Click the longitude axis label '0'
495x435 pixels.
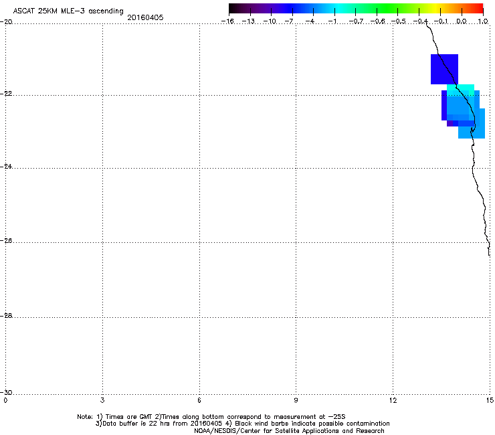5,401
